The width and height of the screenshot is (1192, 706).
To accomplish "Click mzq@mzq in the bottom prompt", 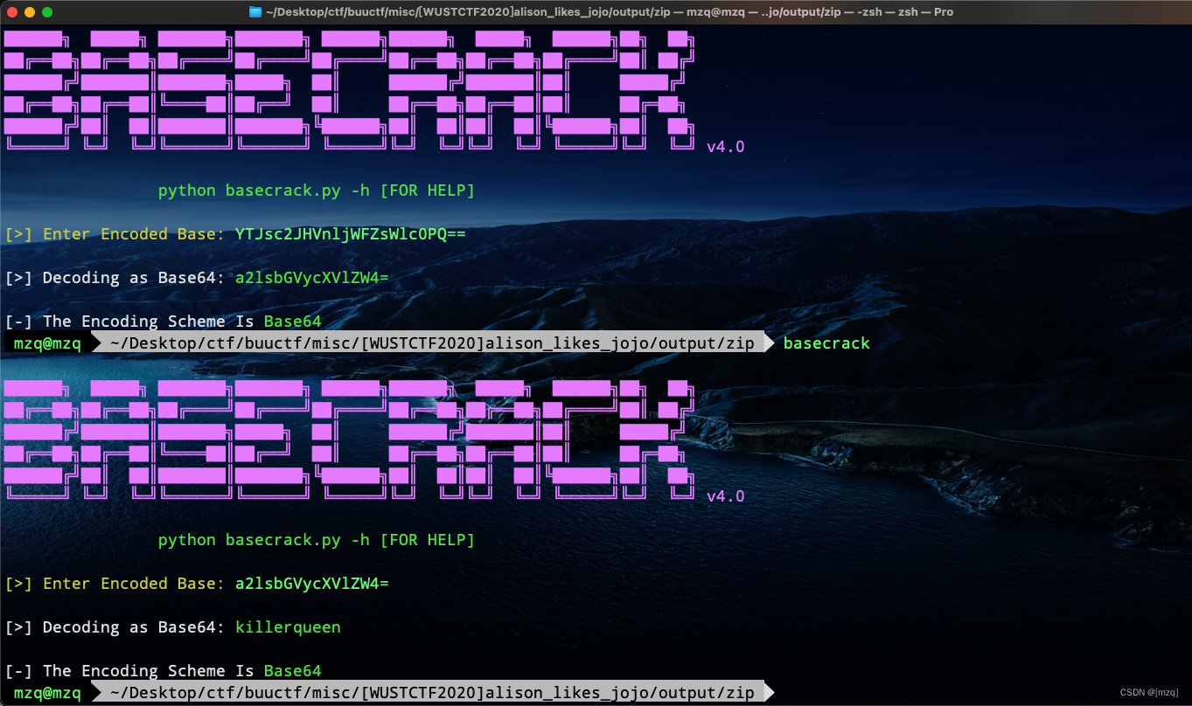I will tap(47, 693).
